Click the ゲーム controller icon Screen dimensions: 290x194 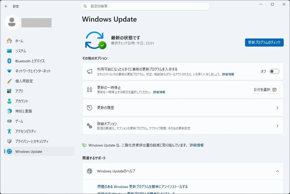[x=9, y=121]
